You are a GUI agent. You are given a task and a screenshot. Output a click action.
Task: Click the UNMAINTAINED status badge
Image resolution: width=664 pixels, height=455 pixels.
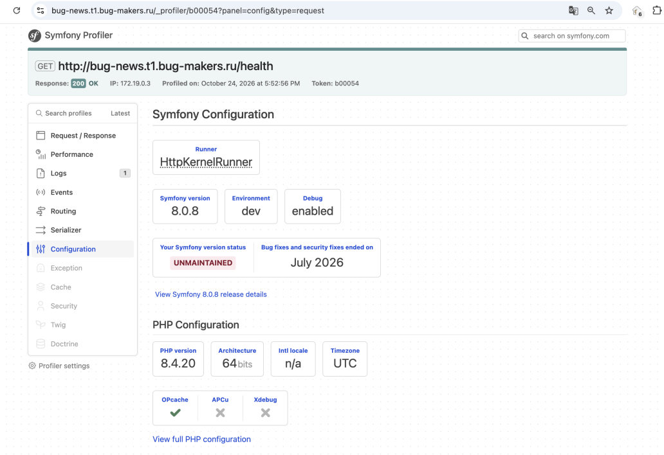[203, 263]
